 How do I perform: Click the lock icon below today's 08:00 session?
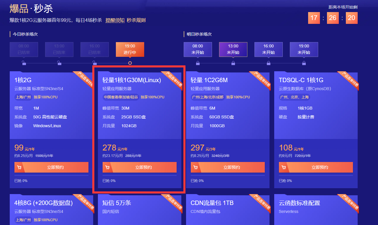(x=24, y=63)
